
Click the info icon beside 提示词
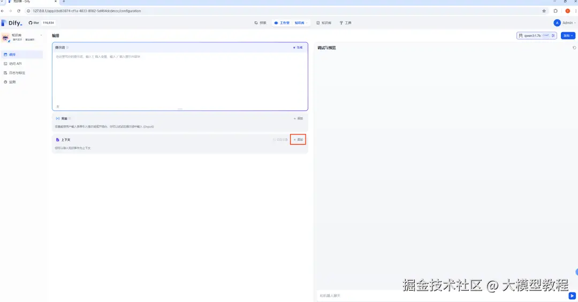pos(67,48)
